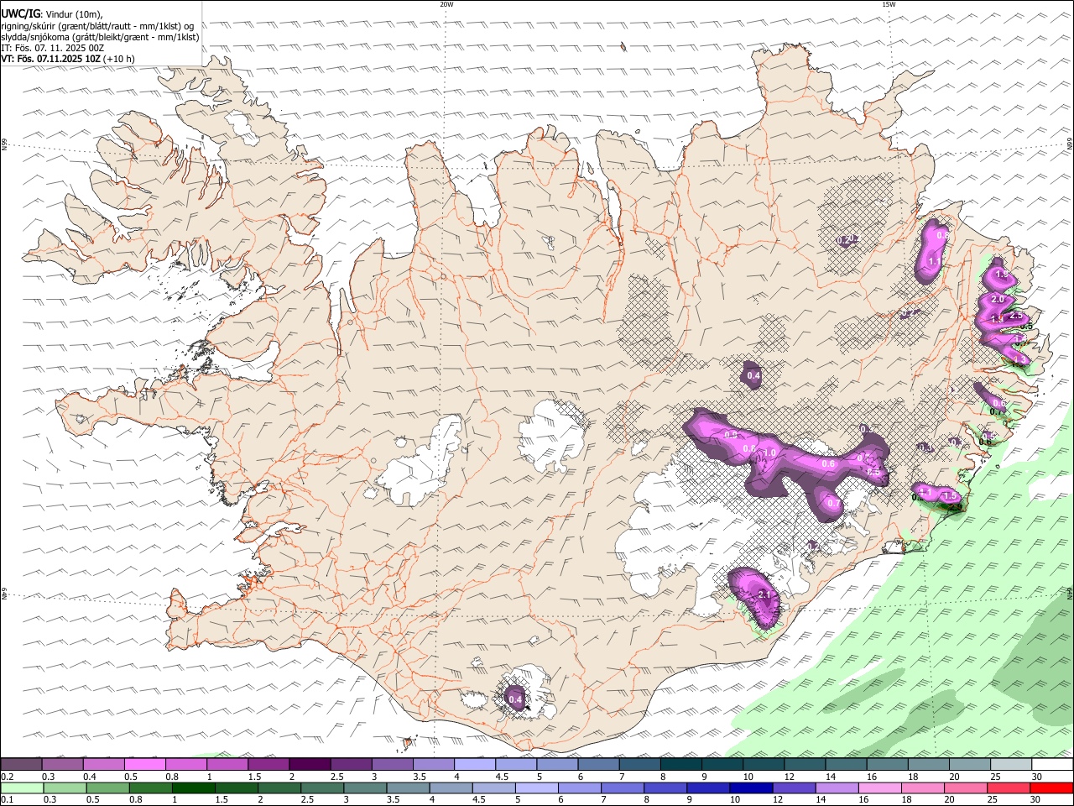
Task: Pick the light gray snow-scale swatch between 25 and 30
Action: [x=1010, y=764]
